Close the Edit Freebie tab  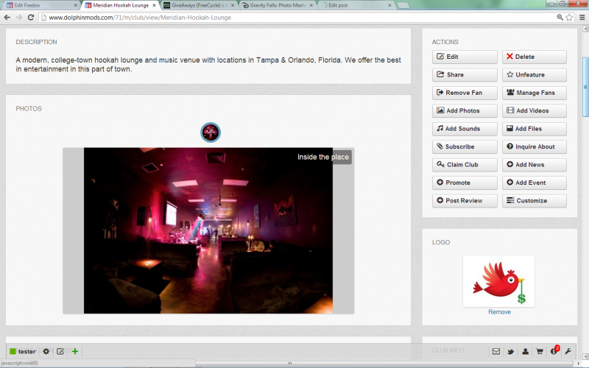pos(76,5)
